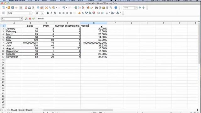Toggle Underline formatting

click(x=55, y=13)
